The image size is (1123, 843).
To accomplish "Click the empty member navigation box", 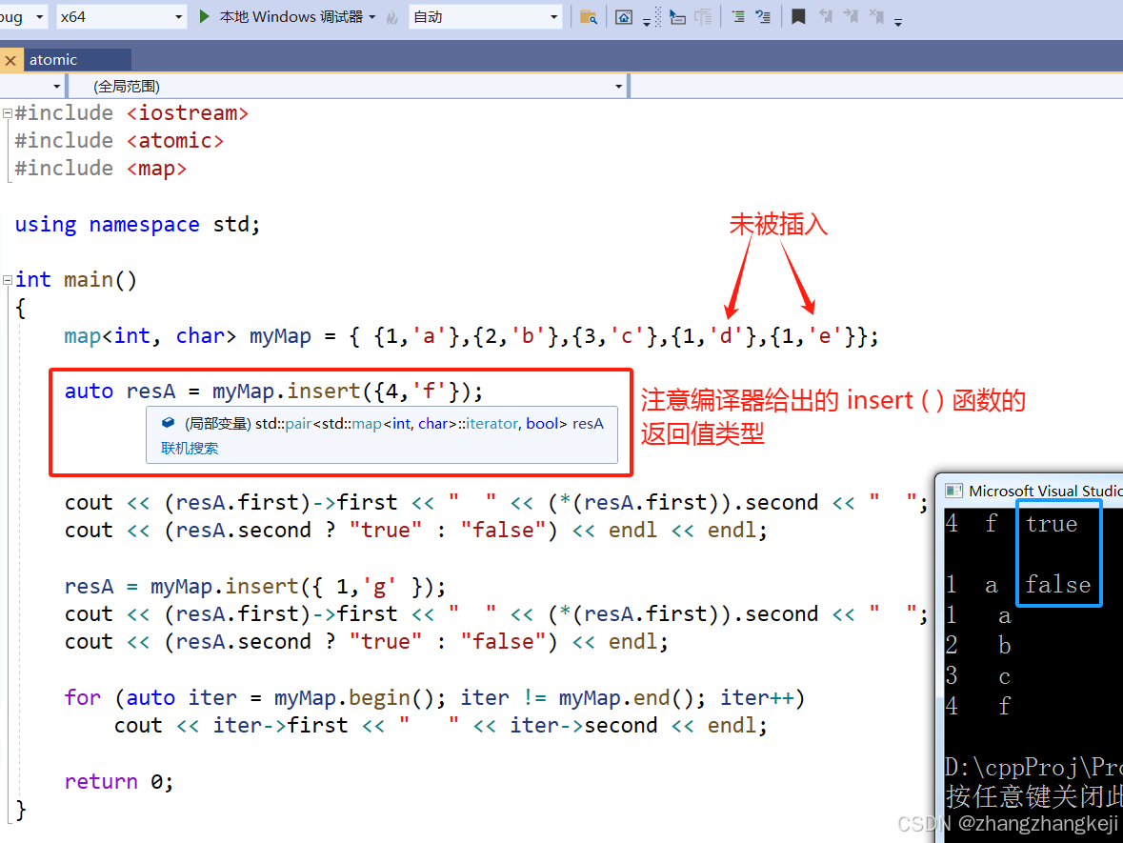I will [876, 86].
